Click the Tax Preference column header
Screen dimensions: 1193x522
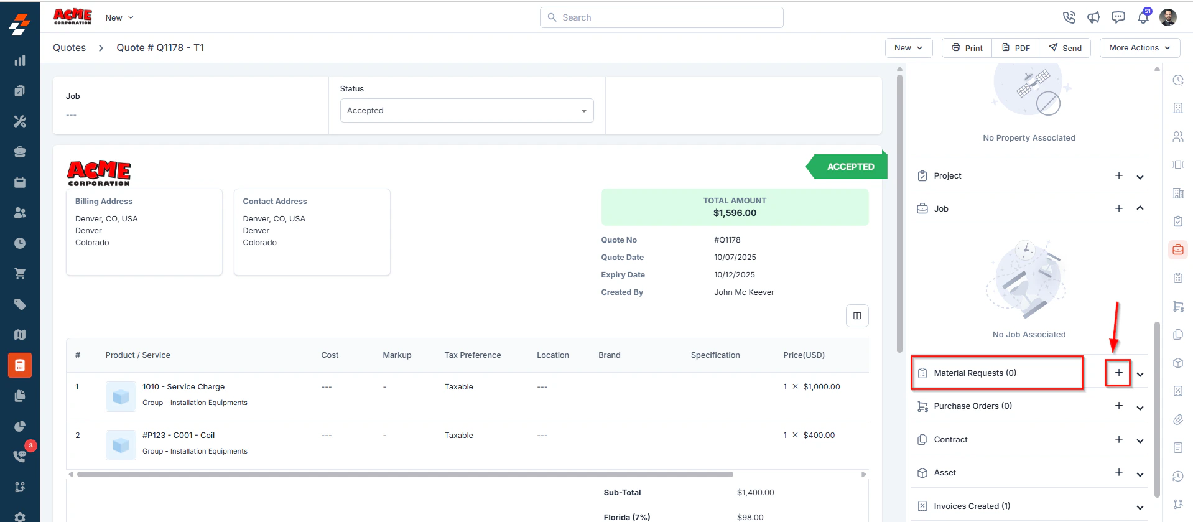[x=473, y=355]
